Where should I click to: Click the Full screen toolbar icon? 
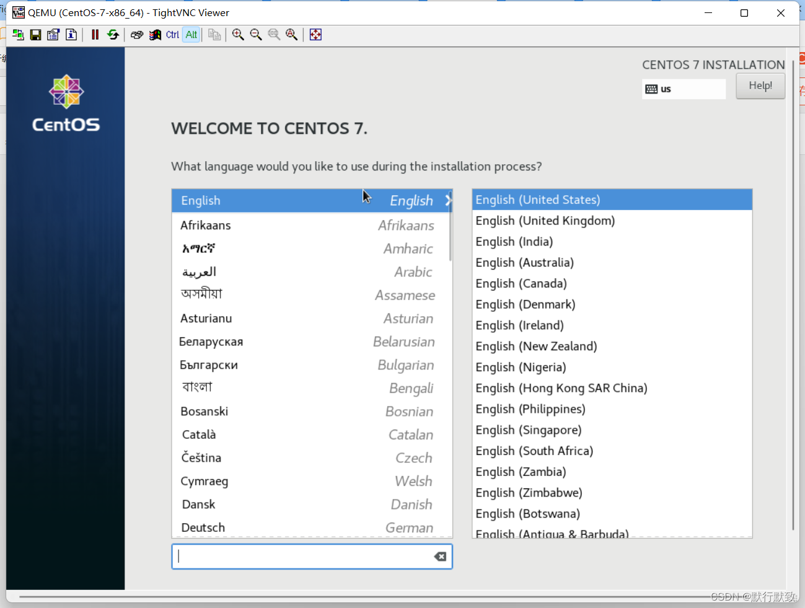point(315,35)
